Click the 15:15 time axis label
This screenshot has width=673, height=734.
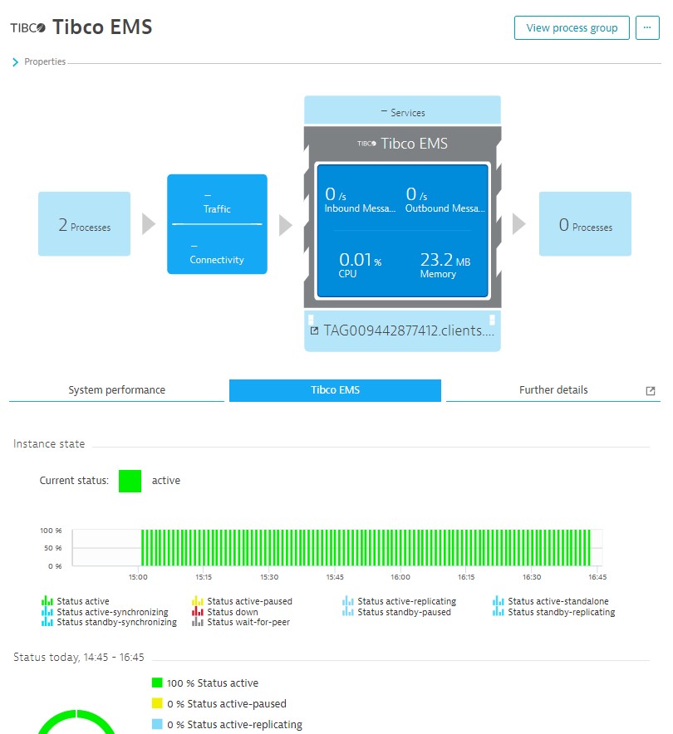coord(204,577)
